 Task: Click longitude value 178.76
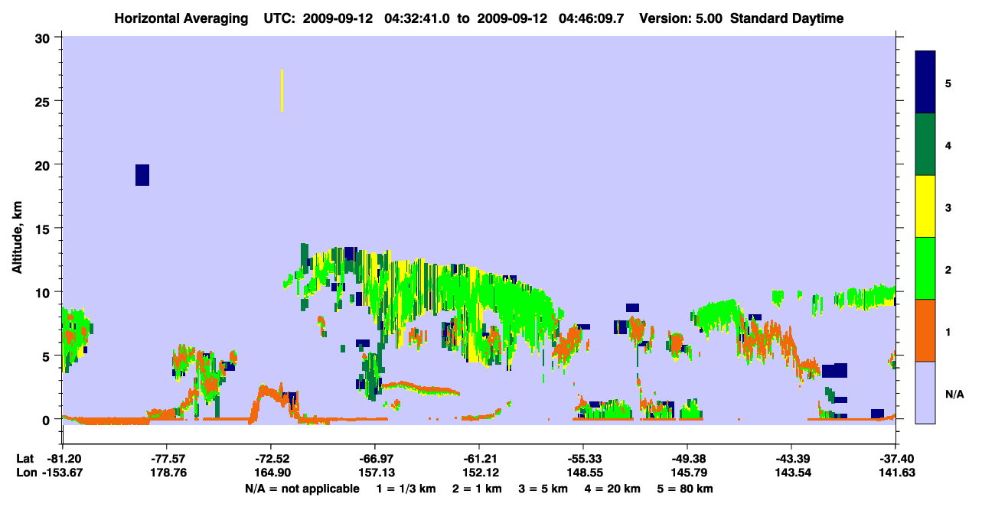point(167,473)
